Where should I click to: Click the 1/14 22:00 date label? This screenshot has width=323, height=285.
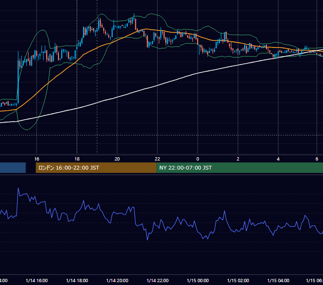point(158,281)
